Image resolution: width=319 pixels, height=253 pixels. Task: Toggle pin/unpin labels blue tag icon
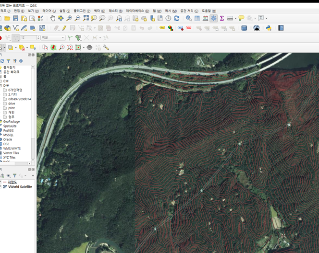[181, 28]
